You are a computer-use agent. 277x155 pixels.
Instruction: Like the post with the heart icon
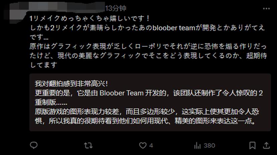pos(143,145)
